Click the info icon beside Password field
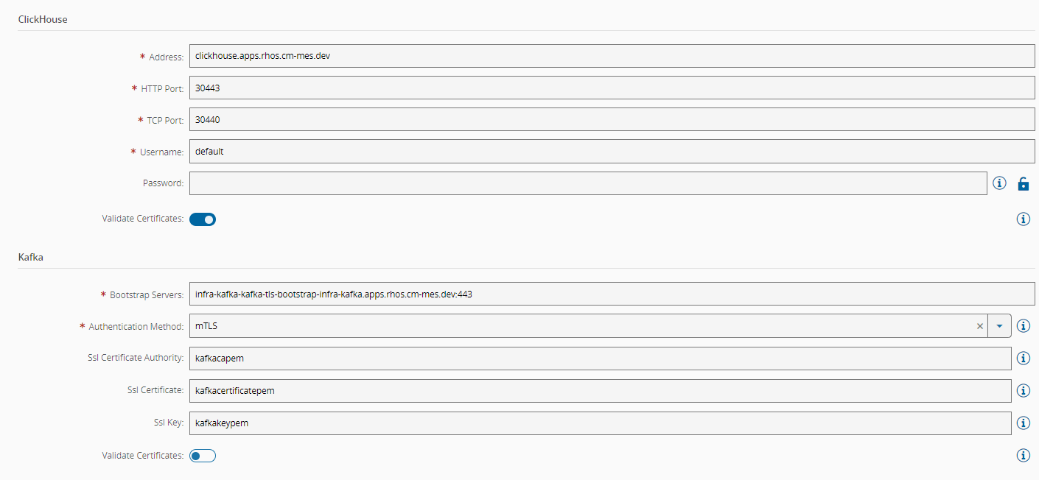The width and height of the screenshot is (1039, 480). [x=999, y=183]
